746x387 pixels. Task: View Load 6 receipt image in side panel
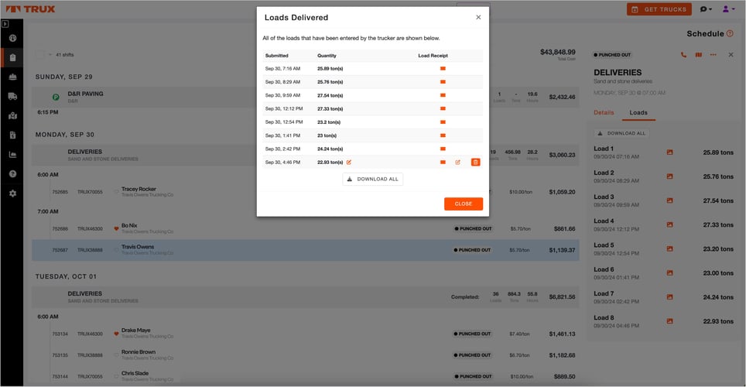click(669, 272)
